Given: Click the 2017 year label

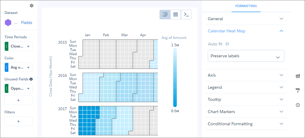Looking at the screenshot, I should pyautogui.click(x=62, y=109).
